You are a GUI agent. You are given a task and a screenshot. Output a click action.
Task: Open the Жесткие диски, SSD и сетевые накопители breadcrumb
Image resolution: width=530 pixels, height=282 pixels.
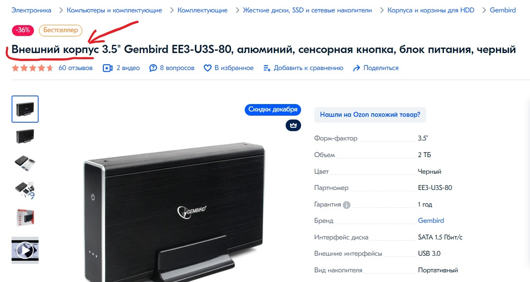(307, 10)
